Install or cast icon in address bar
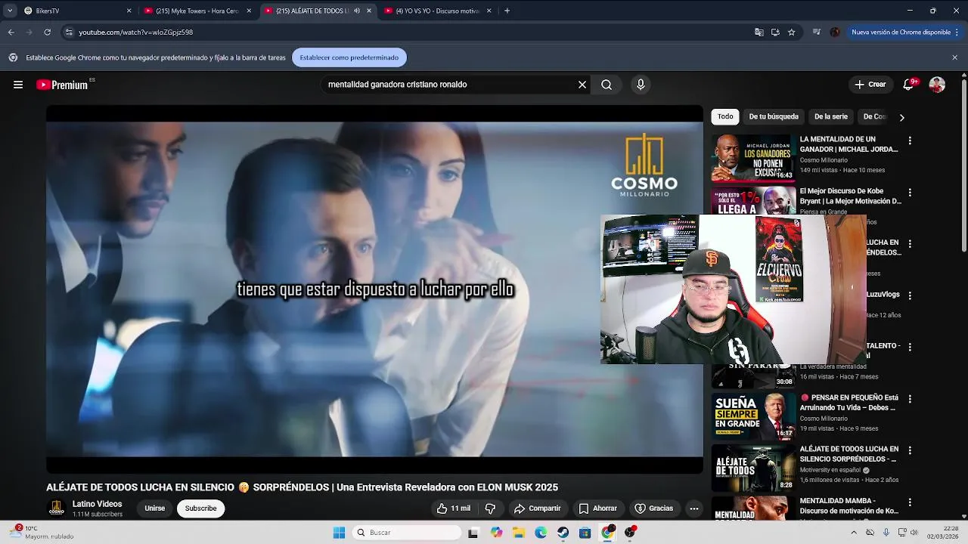968x544 pixels. (775, 32)
